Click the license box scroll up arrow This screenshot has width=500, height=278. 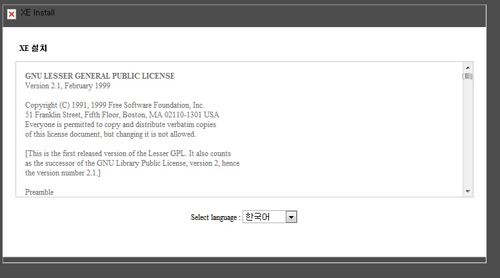(468, 67)
